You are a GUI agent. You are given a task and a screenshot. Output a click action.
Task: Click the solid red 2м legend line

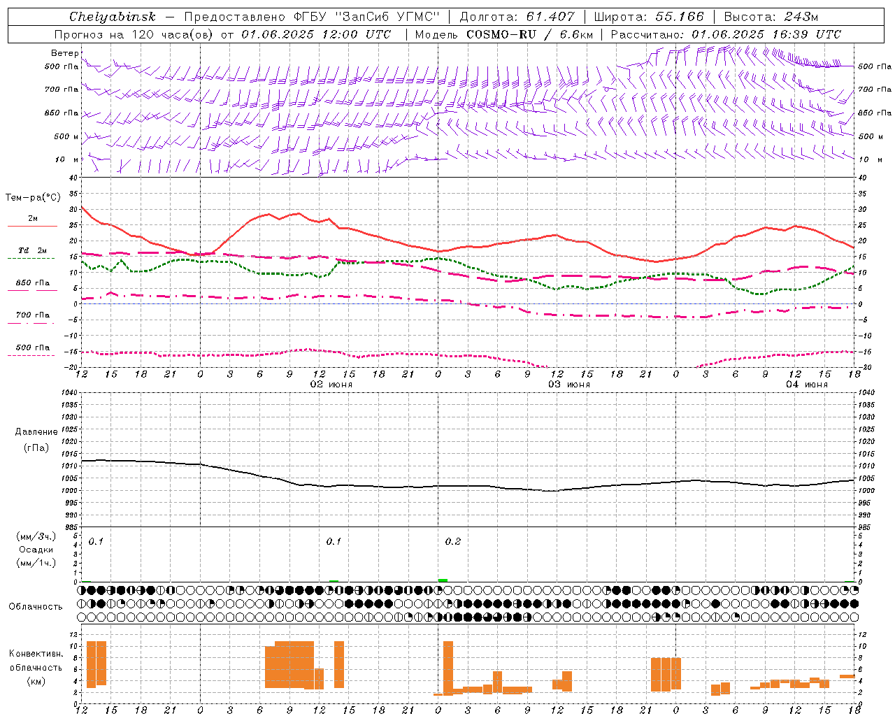32,227
